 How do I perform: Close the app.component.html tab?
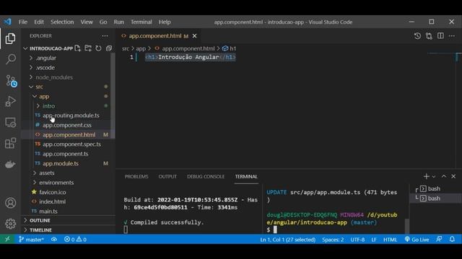pos(194,36)
